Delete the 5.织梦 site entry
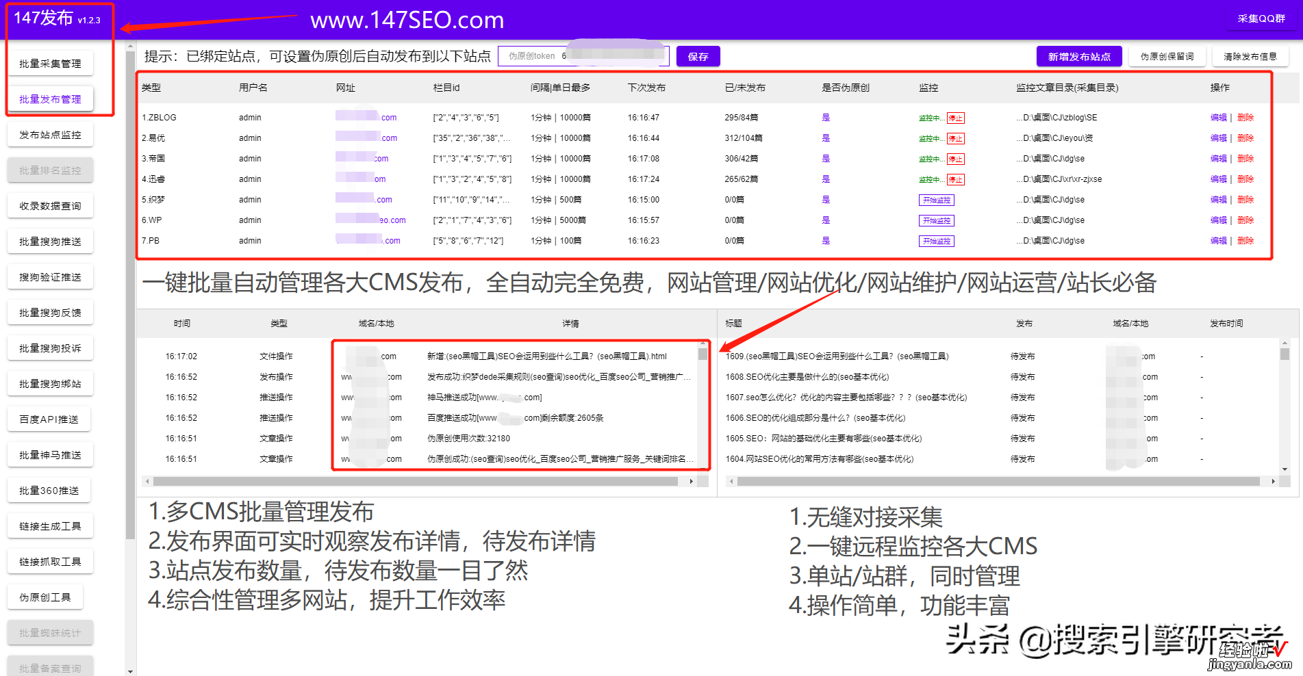 point(1245,200)
